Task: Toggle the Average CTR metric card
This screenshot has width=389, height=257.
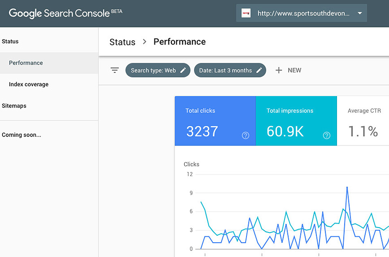Action: point(363,121)
